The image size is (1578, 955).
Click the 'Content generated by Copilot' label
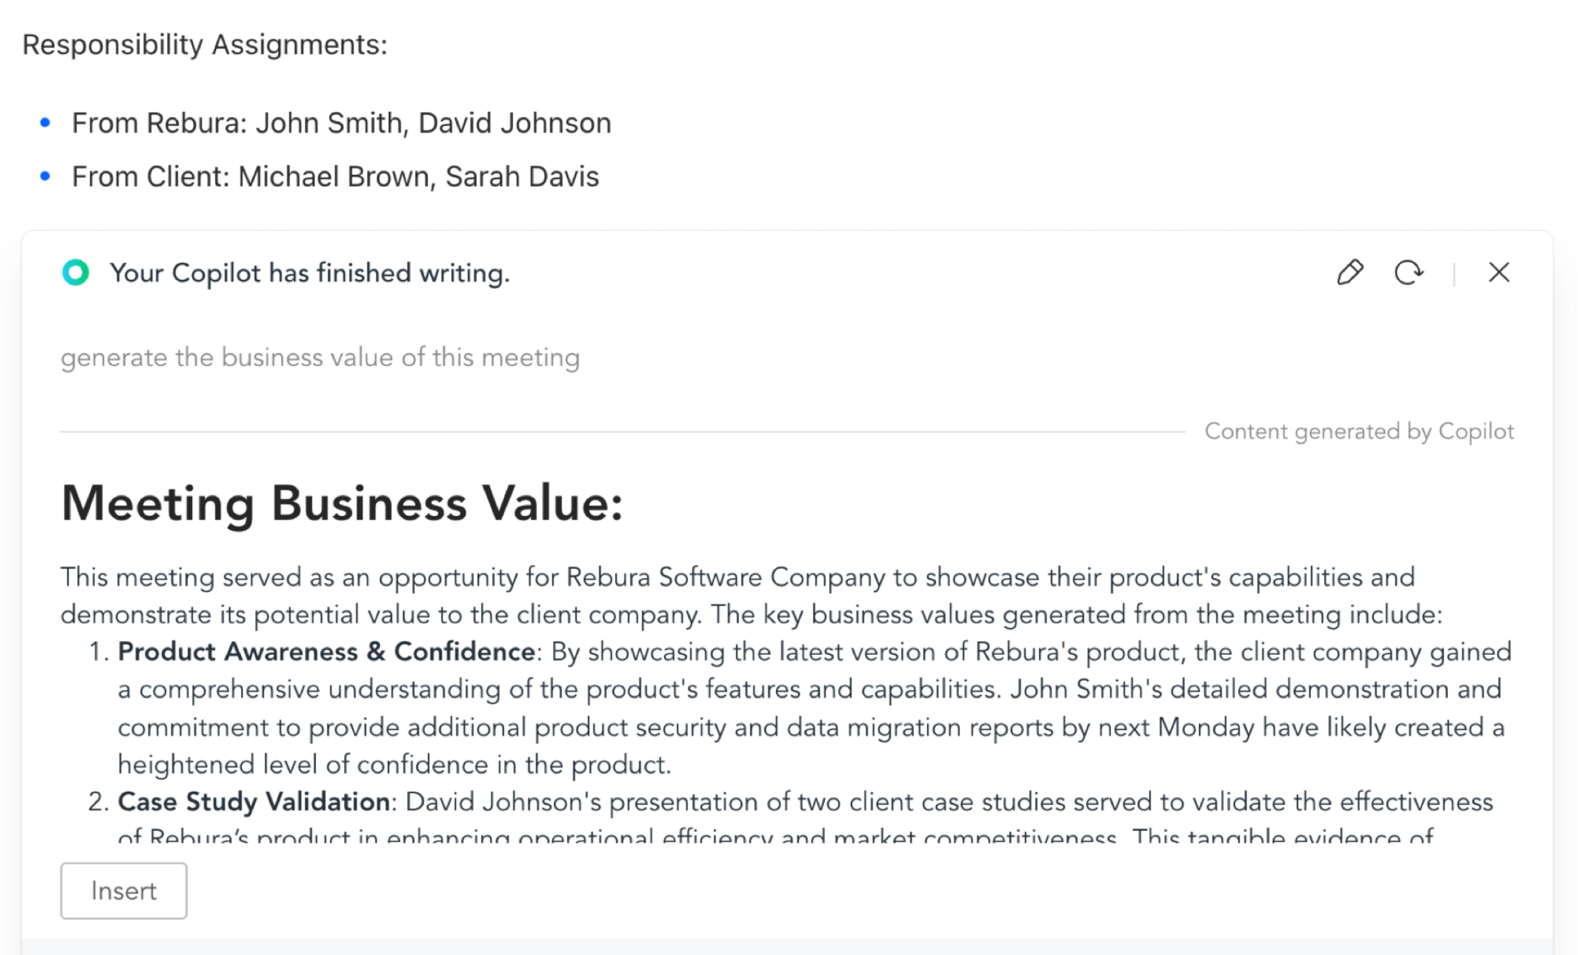1359,432
